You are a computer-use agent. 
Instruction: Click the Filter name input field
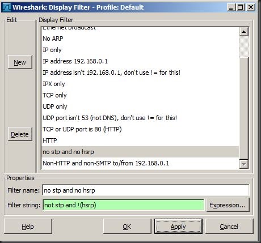click(x=146, y=190)
